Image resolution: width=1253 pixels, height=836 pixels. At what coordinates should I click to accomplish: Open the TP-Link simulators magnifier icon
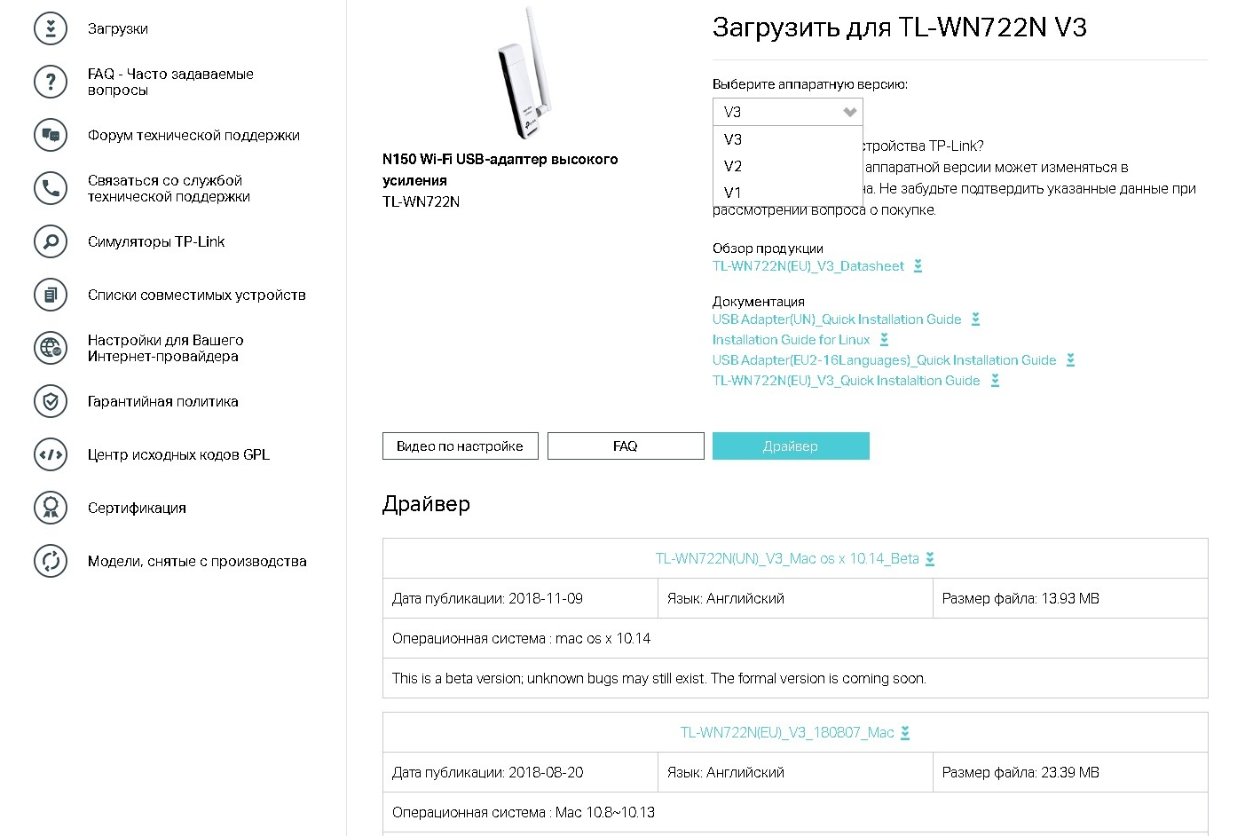pyautogui.click(x=51, y=241)
